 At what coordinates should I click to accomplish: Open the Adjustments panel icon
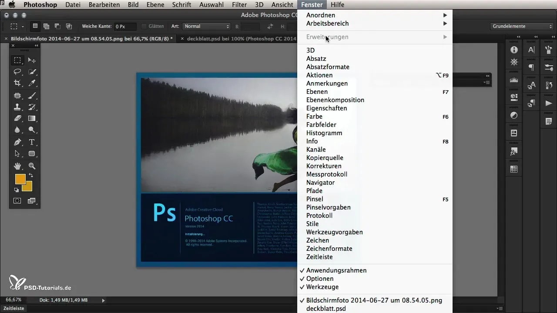[514, 115]
